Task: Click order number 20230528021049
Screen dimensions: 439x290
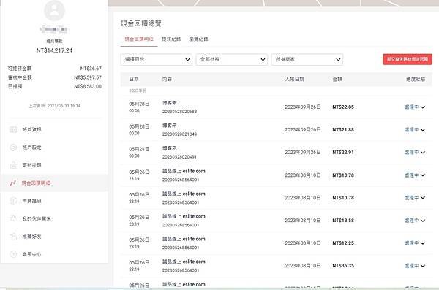Action: (x=179, y=134)
